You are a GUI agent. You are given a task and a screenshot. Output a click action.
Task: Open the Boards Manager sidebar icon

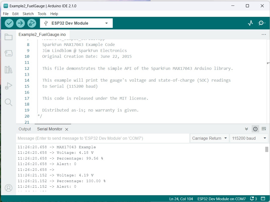click(x=9, y=53)
